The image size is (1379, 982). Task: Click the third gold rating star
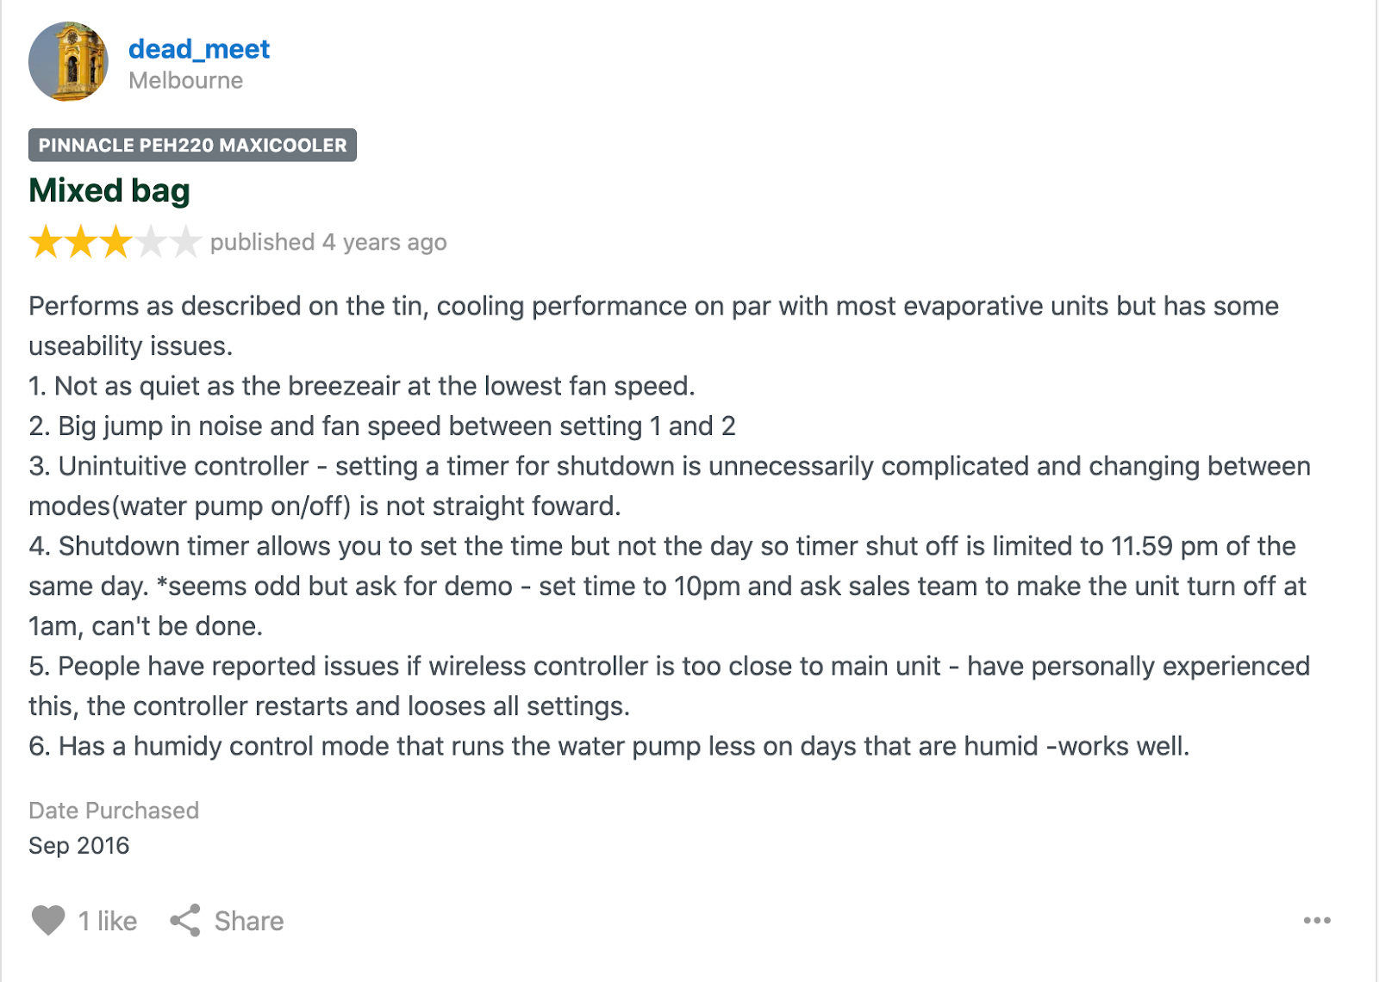(115, 242)
